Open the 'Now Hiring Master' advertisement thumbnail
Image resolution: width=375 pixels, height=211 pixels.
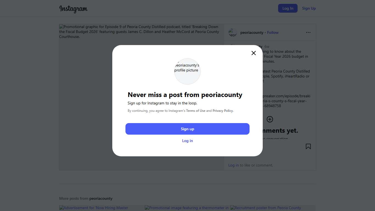(x=102, y=208)
